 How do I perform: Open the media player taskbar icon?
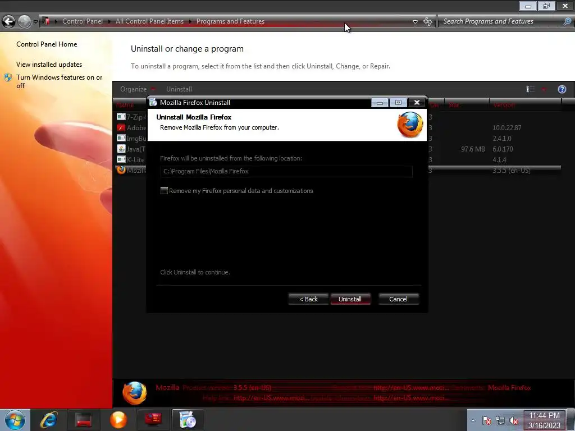pos(118,420)
